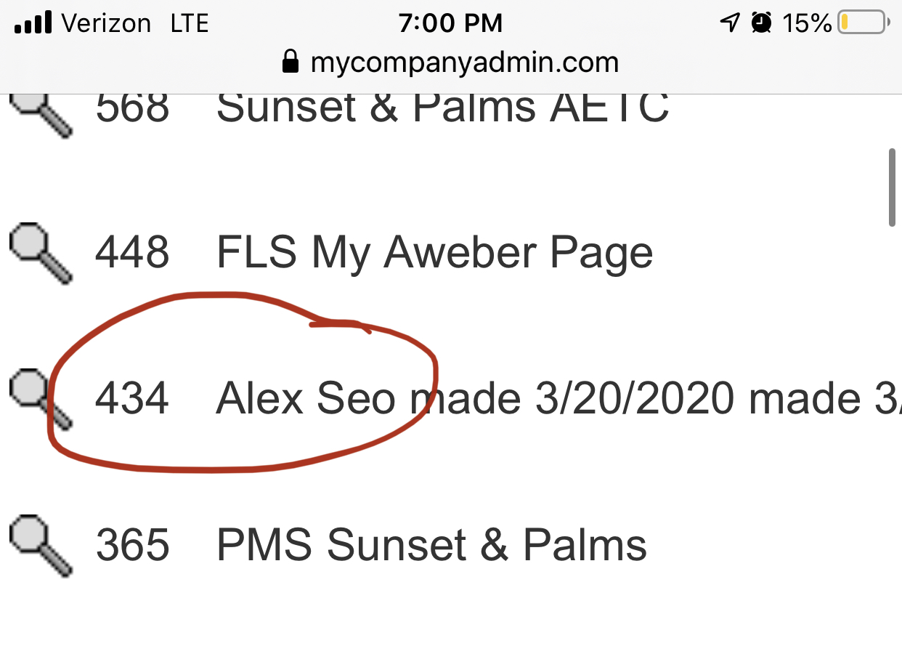
Task: Open FLS My Aweber Page entry
Action: click(434, 253)
